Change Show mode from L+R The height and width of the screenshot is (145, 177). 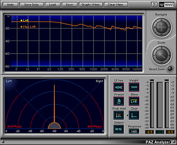tap(134, 101)
